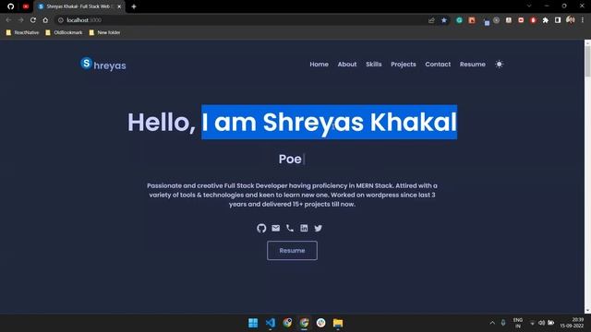Go to the Skills nav link
Screen dimensions: 591x332
point(373,65)
